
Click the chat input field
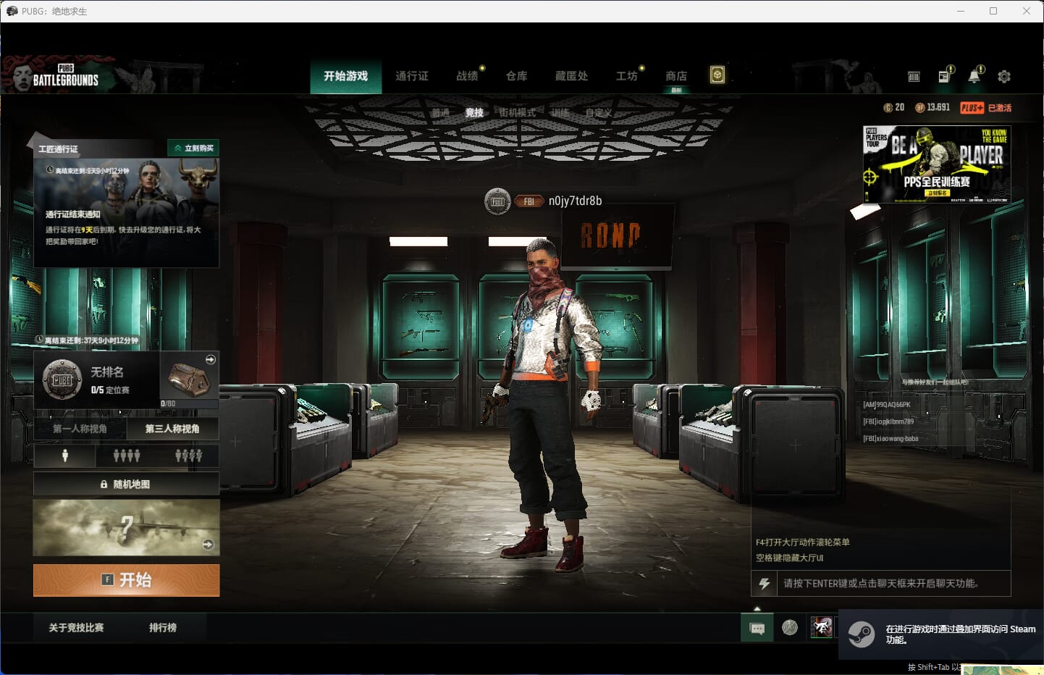(893, 583)
